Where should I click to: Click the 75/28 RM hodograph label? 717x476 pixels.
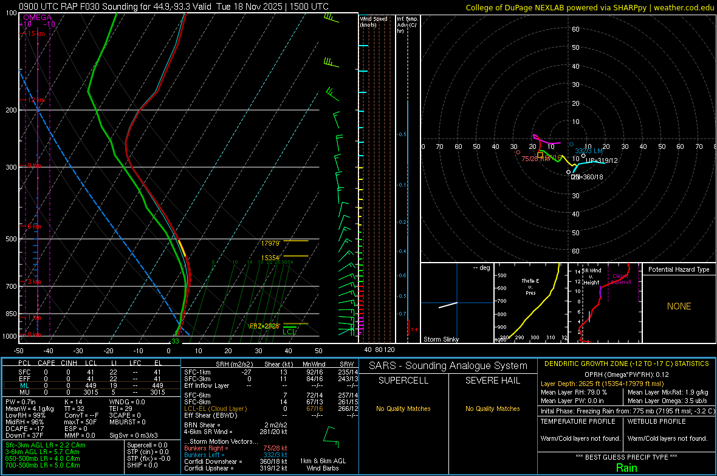[535, 158]
